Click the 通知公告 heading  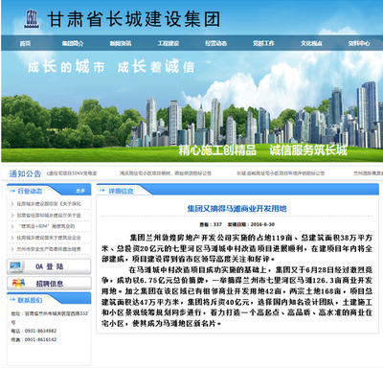[x=25, y=173]
